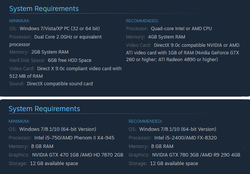This screenshot has height=174, width=250.
Task: Click the recommended 12 GB available space text
Action: pyautogui.click(x=174, y=163)
